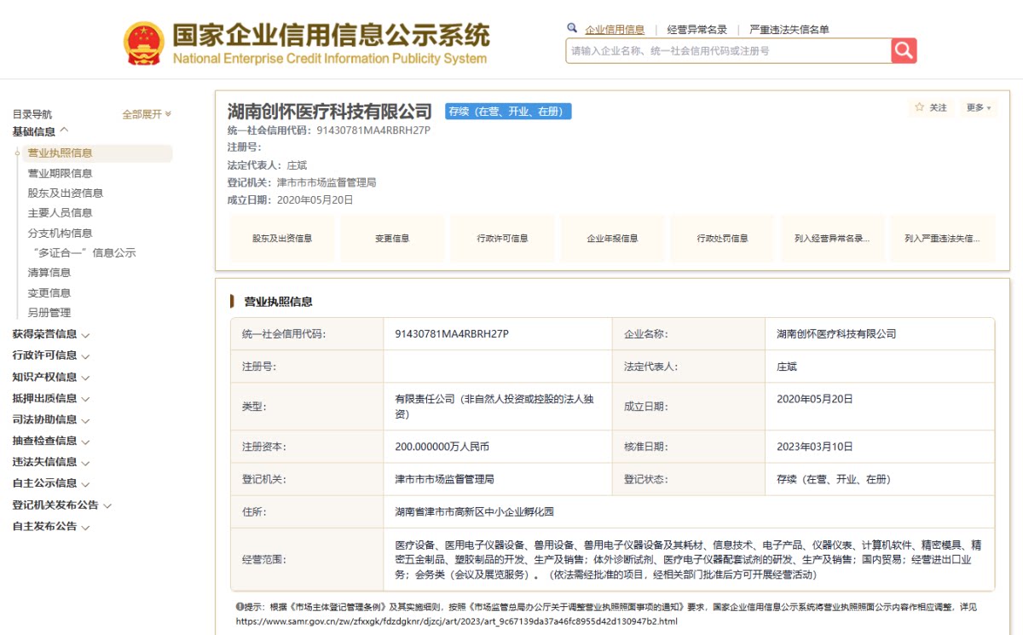Click the 有限责任公司 company type value

[x=494, y=407]
